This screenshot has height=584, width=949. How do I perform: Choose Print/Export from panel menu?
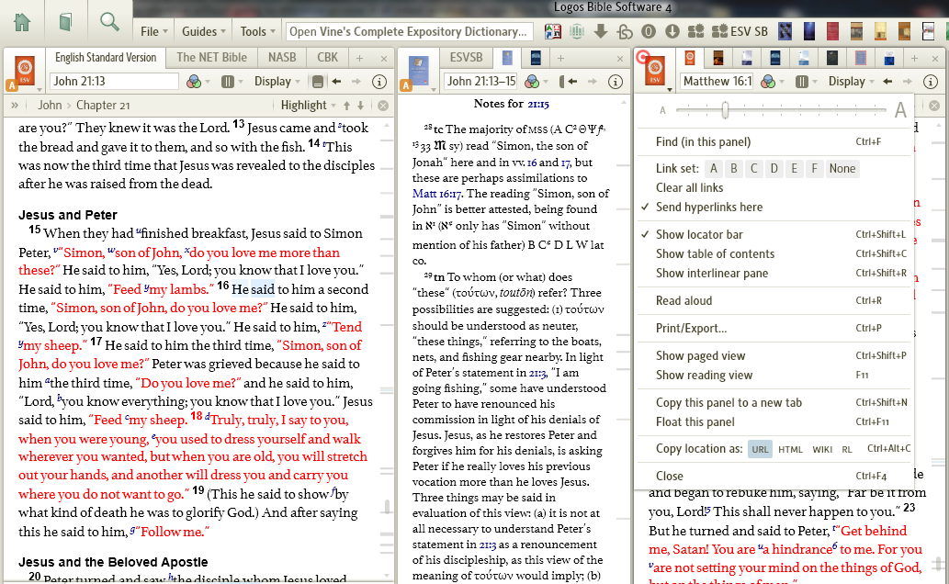(x=691, y=328)
